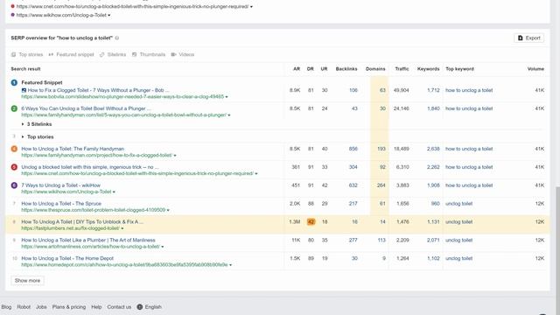This screenshot has height=315, width=560.
Task: Click the globe icon next to English
Action: tap(140, 307)
